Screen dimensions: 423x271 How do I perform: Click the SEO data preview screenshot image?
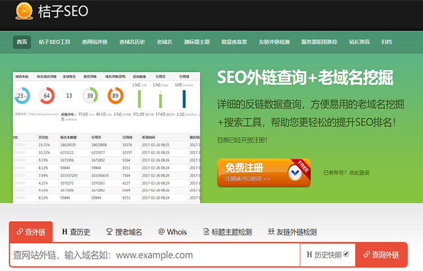[106, 138]
